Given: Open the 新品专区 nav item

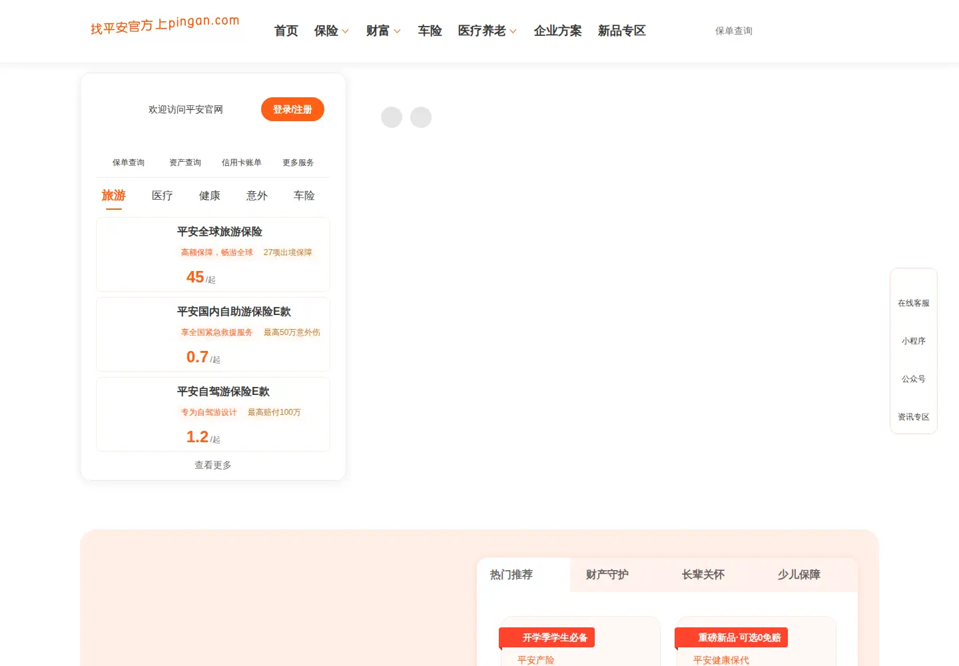Looking at the screenshot, I should click(x=622, y=31).
